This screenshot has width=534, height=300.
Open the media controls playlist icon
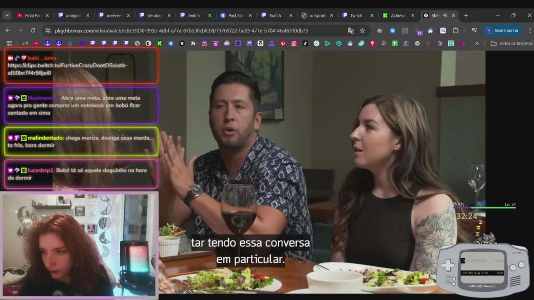tap(474, 30)
